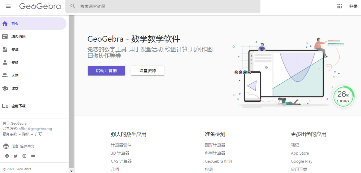Open the apps grid icon
Image resolution: width=361 pixels, height=173 pixels.
339,6
